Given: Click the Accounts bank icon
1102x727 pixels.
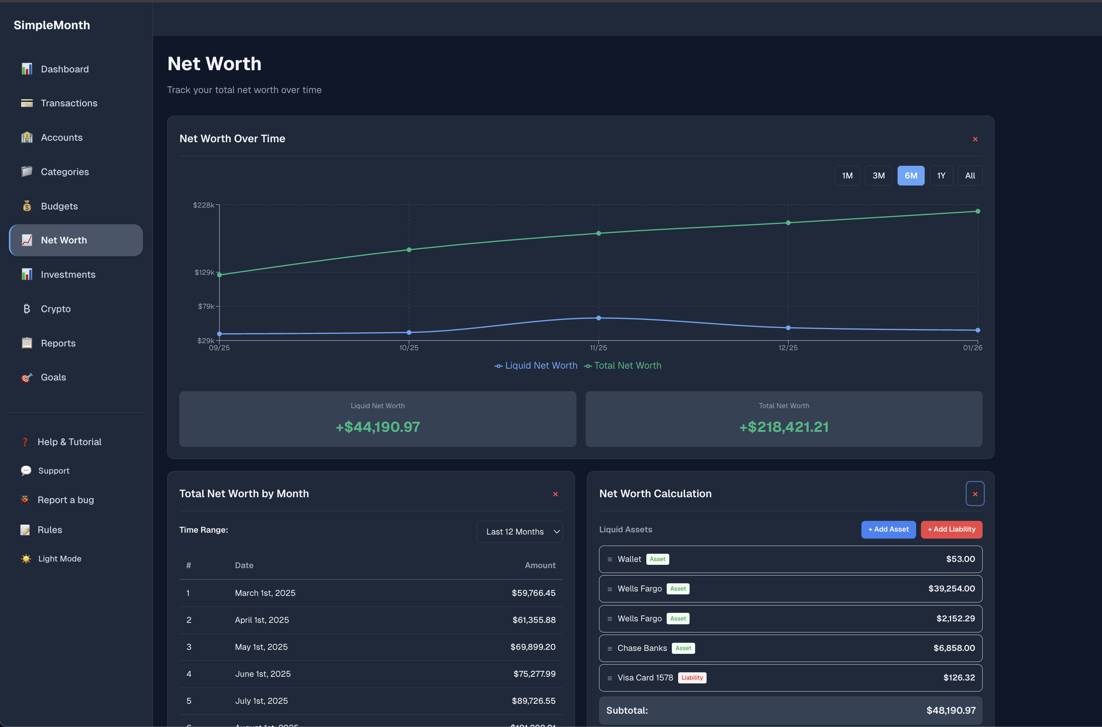Looking at the screenshot, I should pyautogui.click(x=27, y=137).
